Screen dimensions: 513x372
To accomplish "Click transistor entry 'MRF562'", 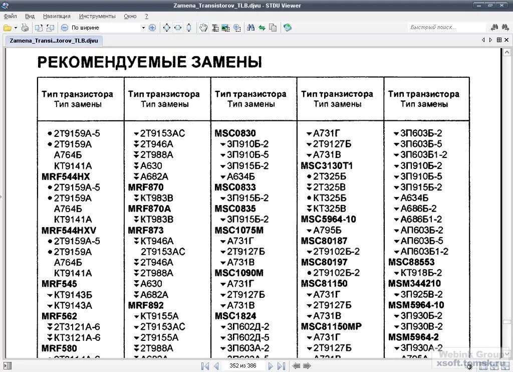I will point(59,316).
